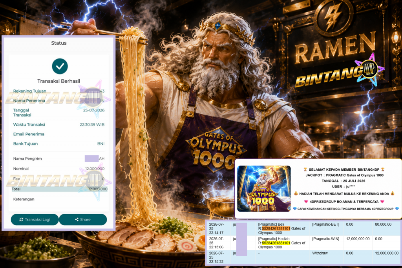Click the orange highlighted ID in Beli row
Image resolution: width=402 pixels, height=268 pixels.
[276, 228]
